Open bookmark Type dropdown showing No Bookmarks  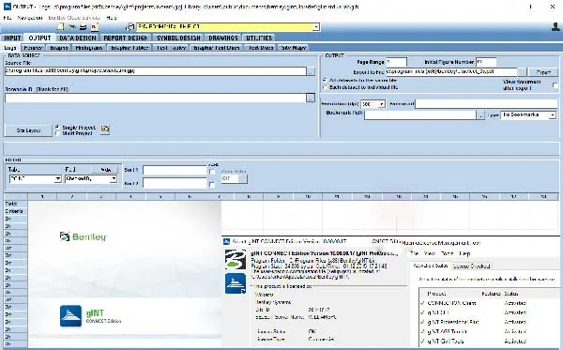pos(553,115)
